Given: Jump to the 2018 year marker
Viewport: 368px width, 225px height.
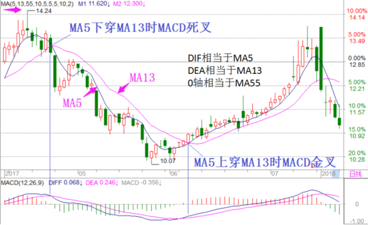Looking at the screenshot, I should click(x=329, y=174).
